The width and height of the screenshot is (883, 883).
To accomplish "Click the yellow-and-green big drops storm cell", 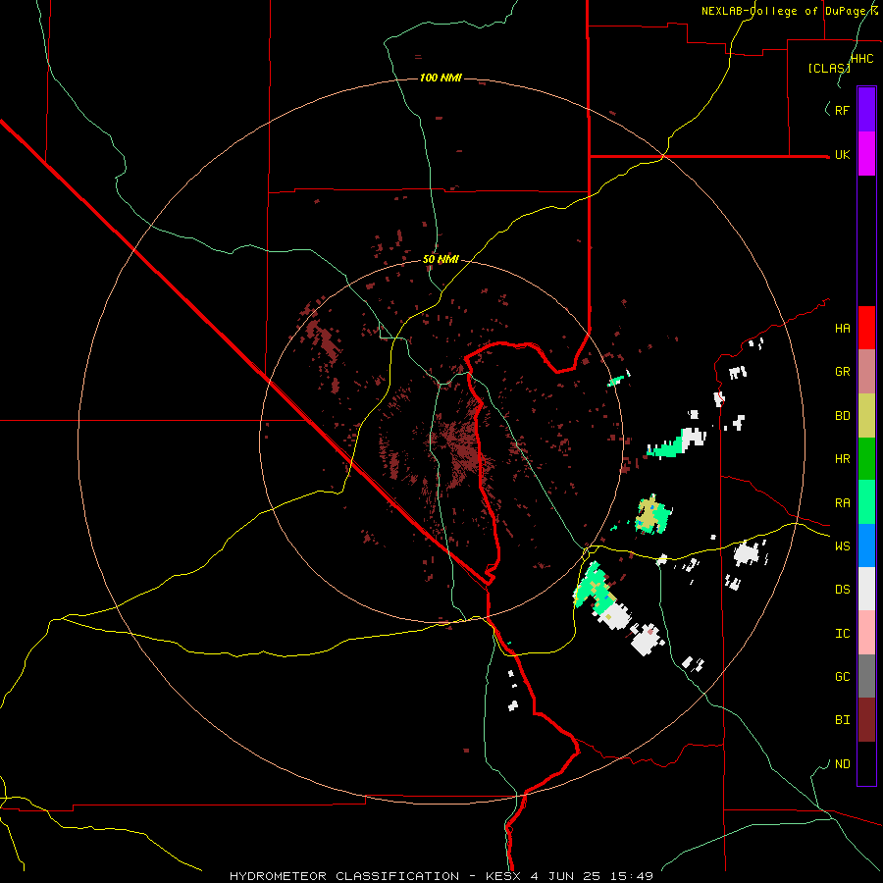I will click(651, 515).
